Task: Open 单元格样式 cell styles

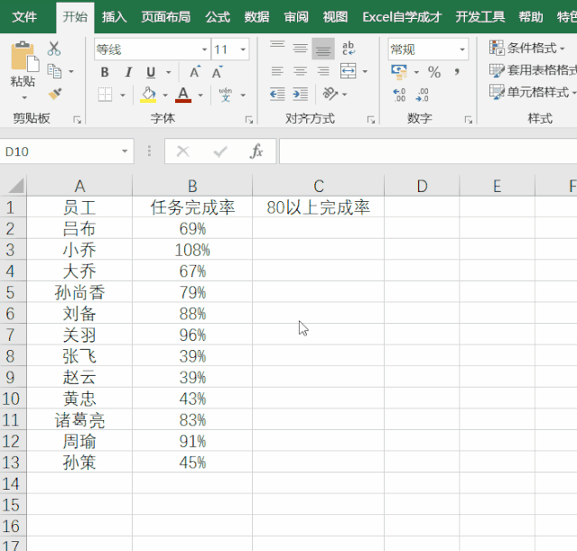Action: pyautogui.click(x=533, y=92)
